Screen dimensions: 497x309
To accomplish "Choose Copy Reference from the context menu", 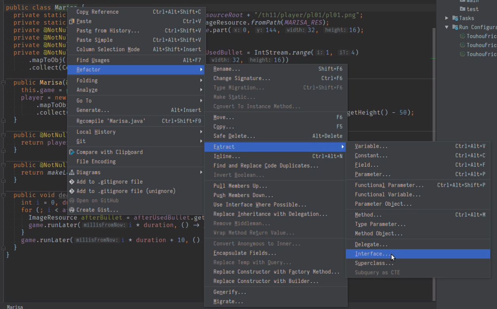I will coord(136,12).
